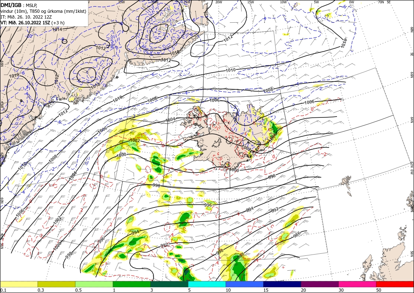This screenshot has height=293, width=414.
Task: Click the '5W' longitude label at top
Action: click(317, 2)
